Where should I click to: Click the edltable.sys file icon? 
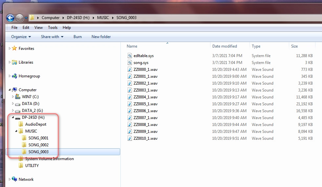coord(130,56)
